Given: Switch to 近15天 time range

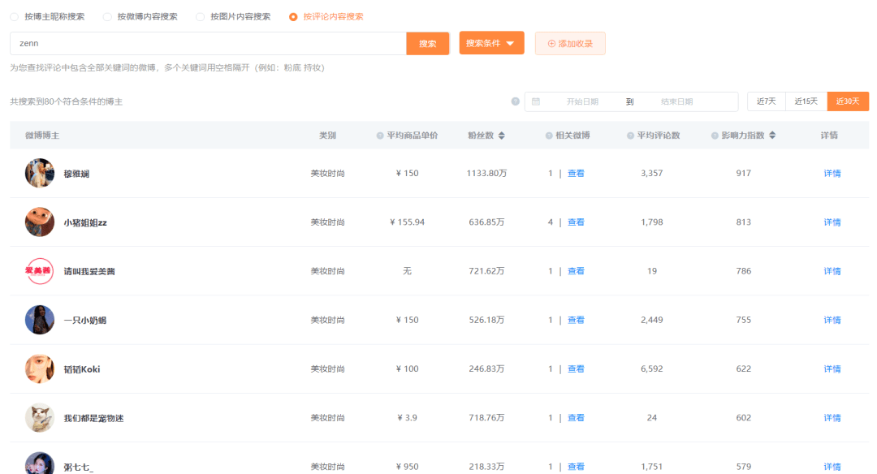Looking at the screenshot, I should coord(806,101).
